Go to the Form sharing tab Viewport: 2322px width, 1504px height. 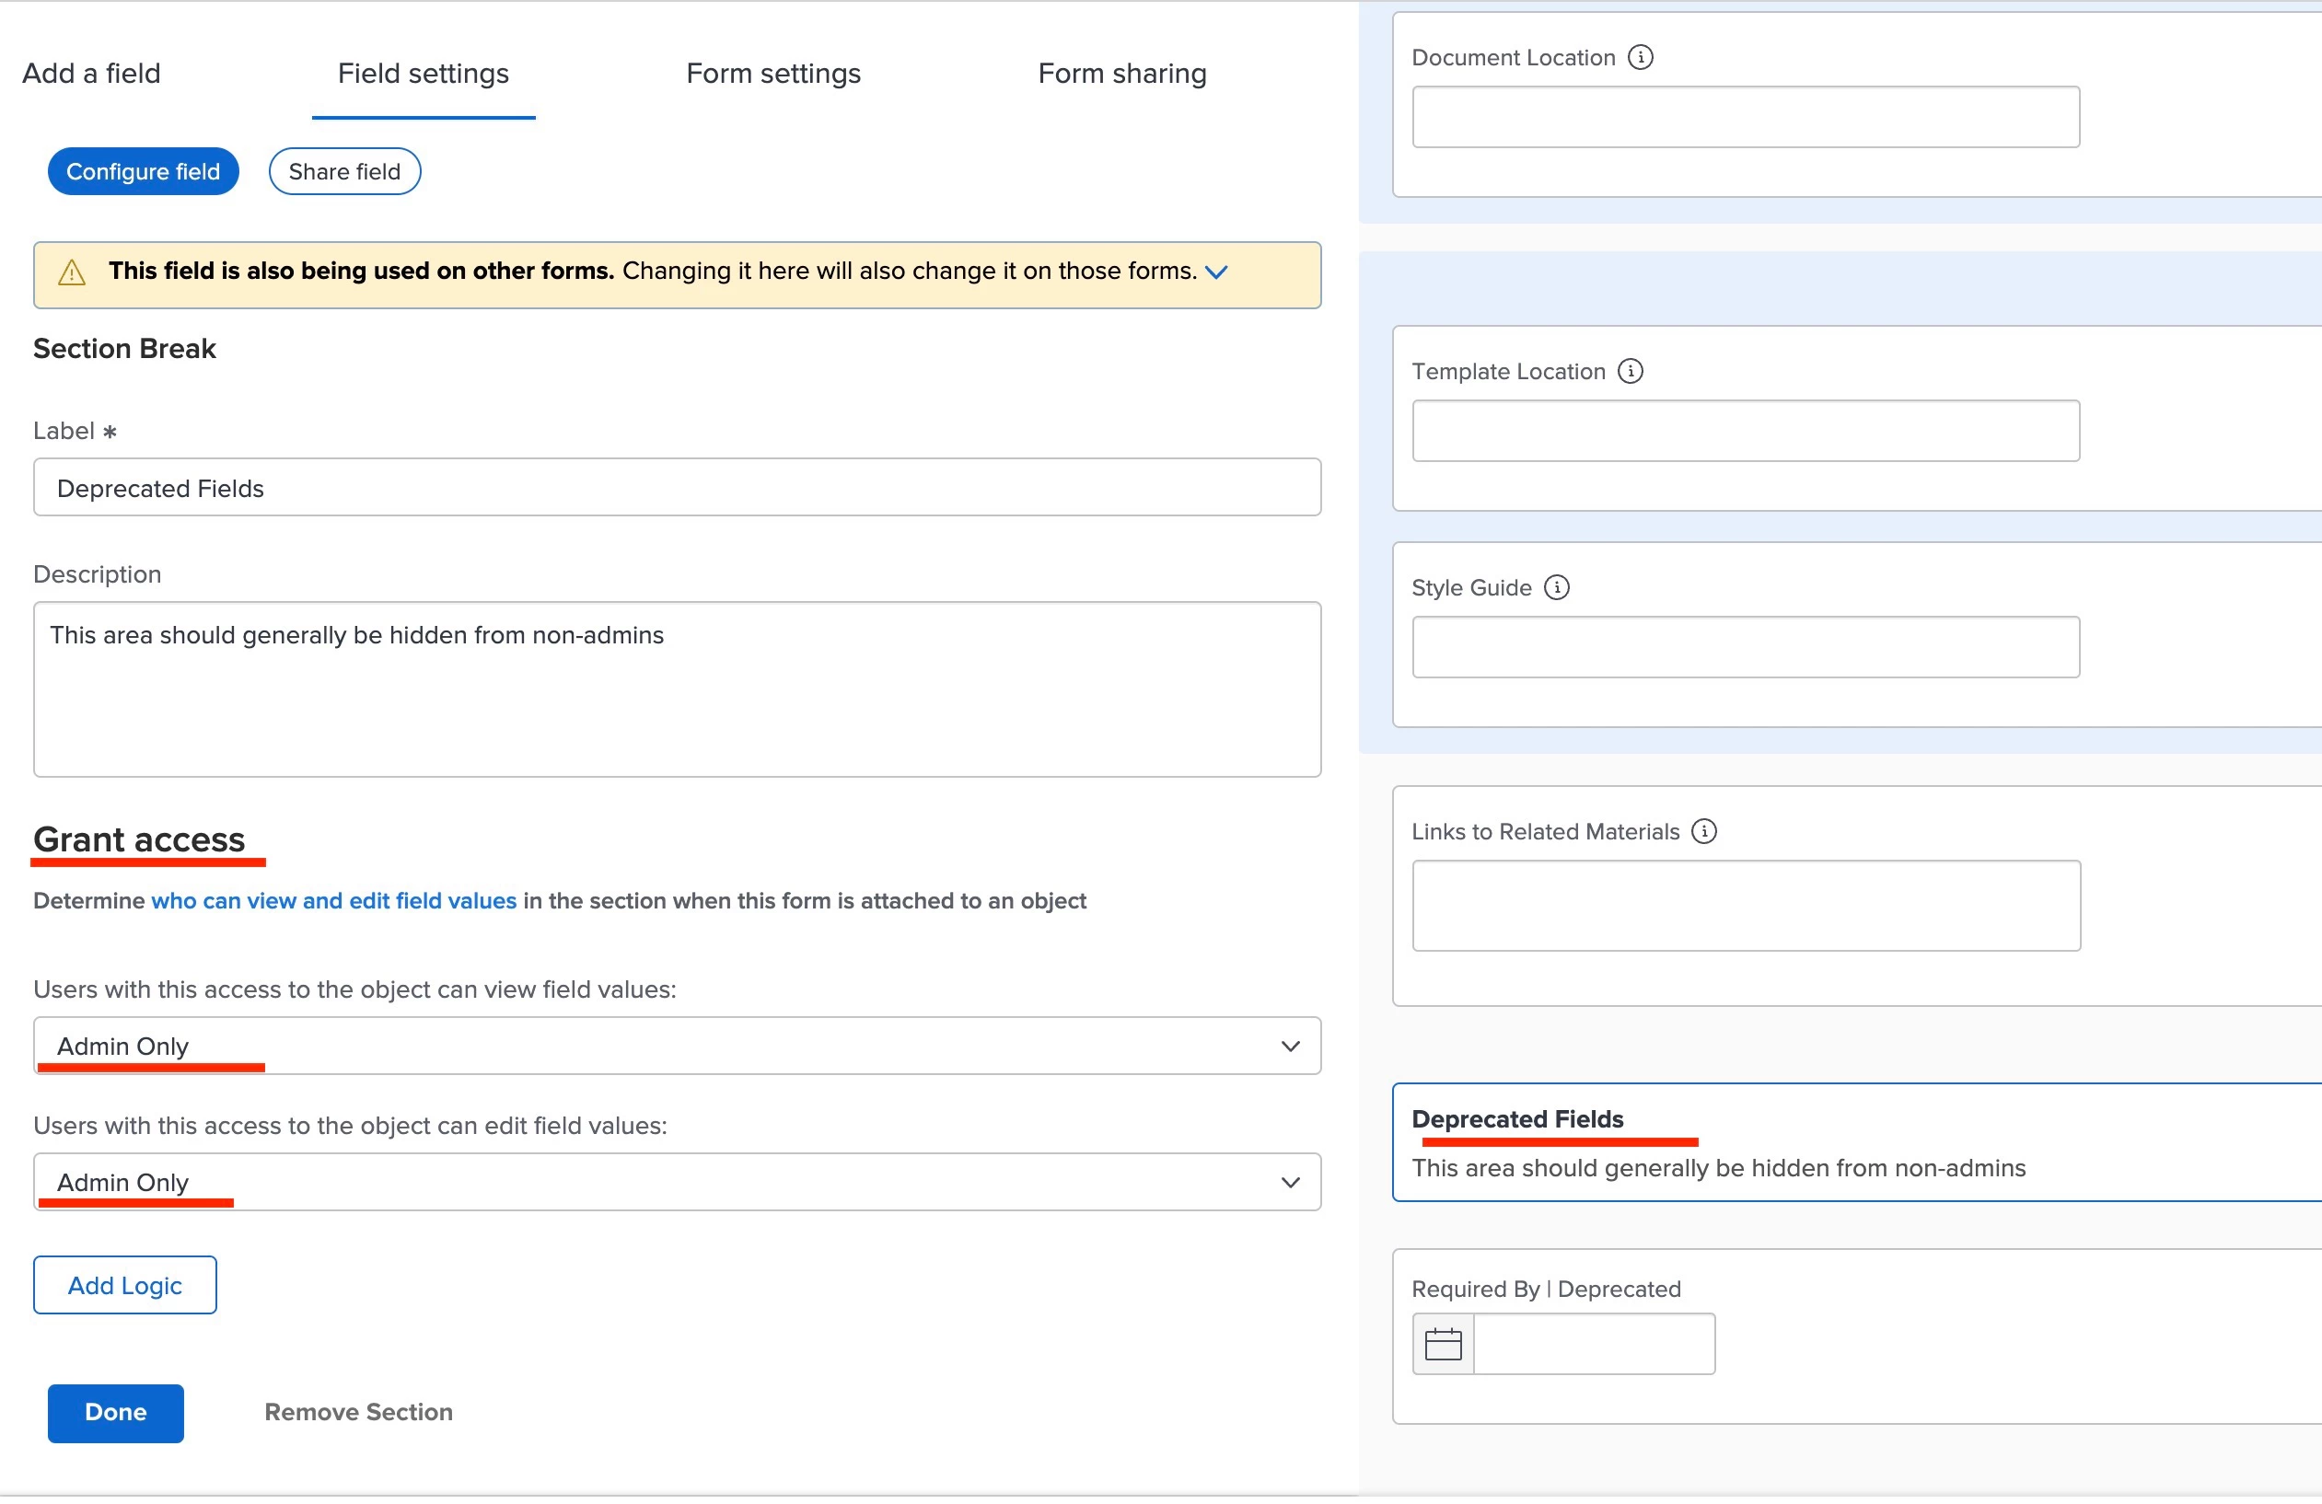[1122, 73]
